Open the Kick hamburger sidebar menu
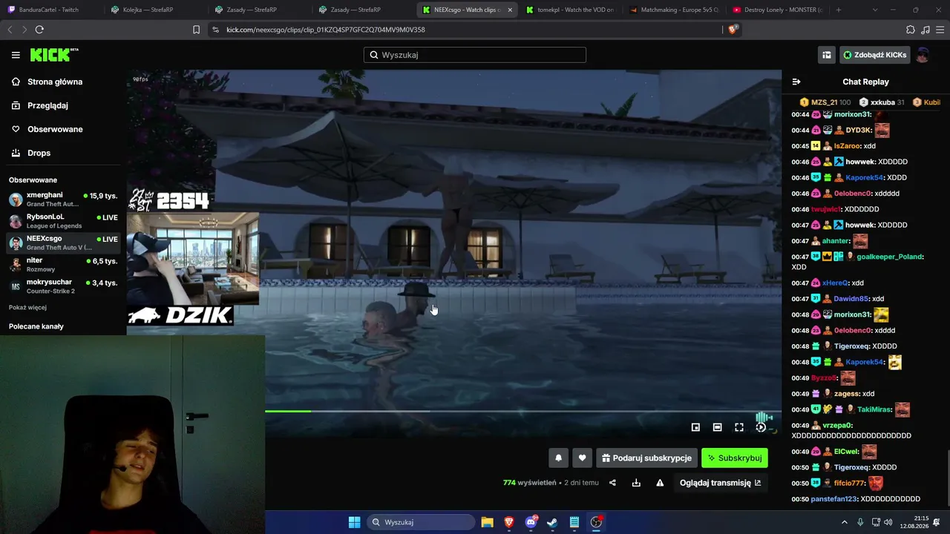This screenshot has width=950, height=534. click(16, 55)
